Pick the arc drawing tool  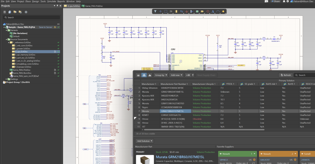[218, 11]
